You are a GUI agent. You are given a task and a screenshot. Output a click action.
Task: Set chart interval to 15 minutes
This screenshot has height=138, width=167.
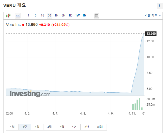point(42,15)
